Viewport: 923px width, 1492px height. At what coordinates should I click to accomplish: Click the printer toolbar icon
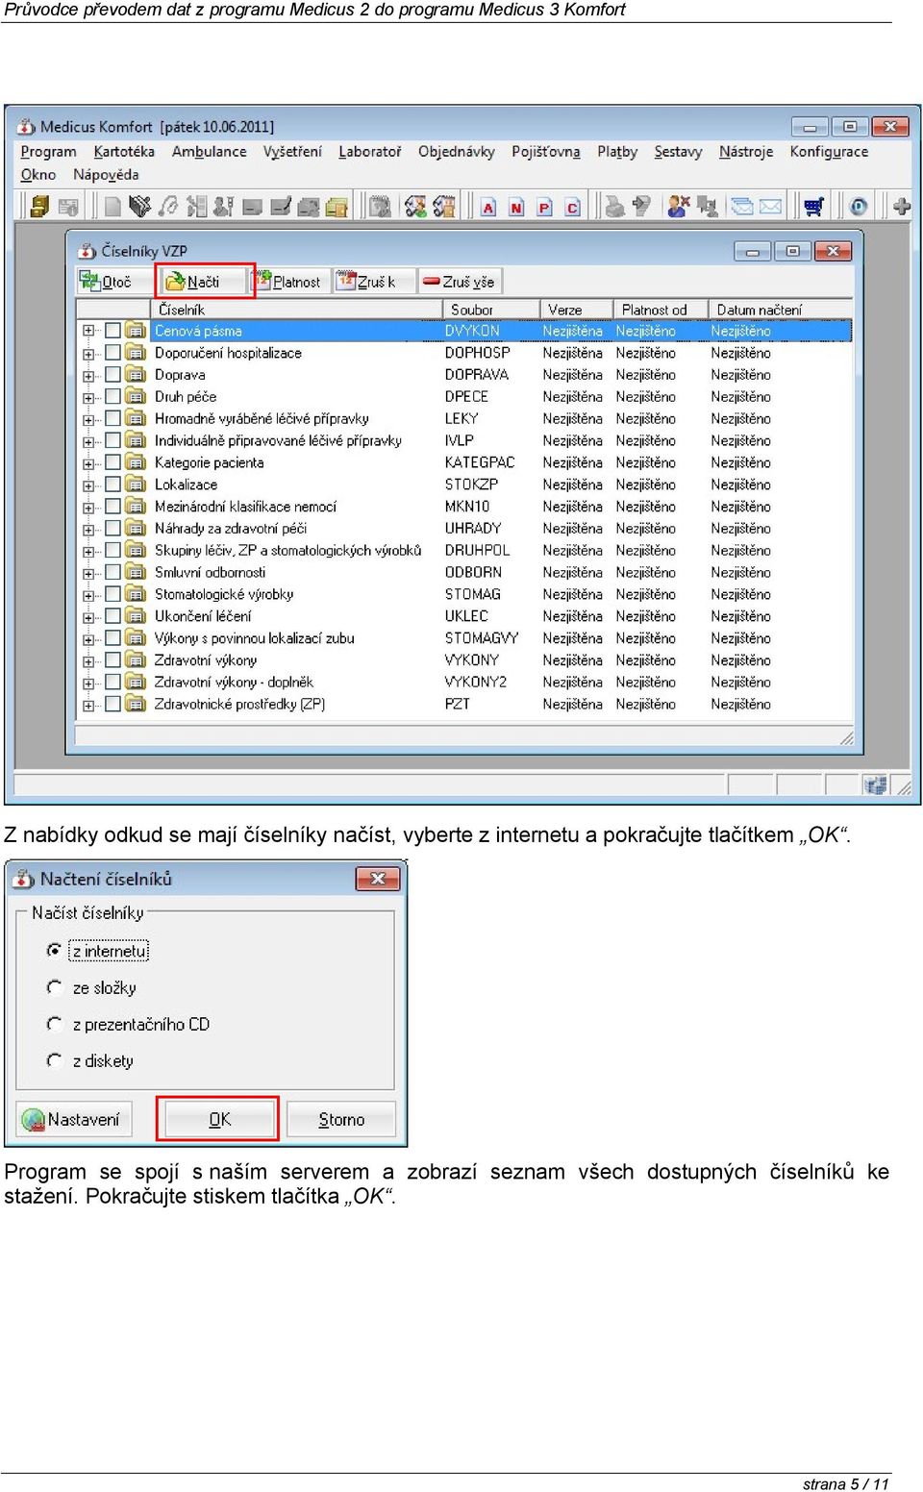click(x=613, y=207)
